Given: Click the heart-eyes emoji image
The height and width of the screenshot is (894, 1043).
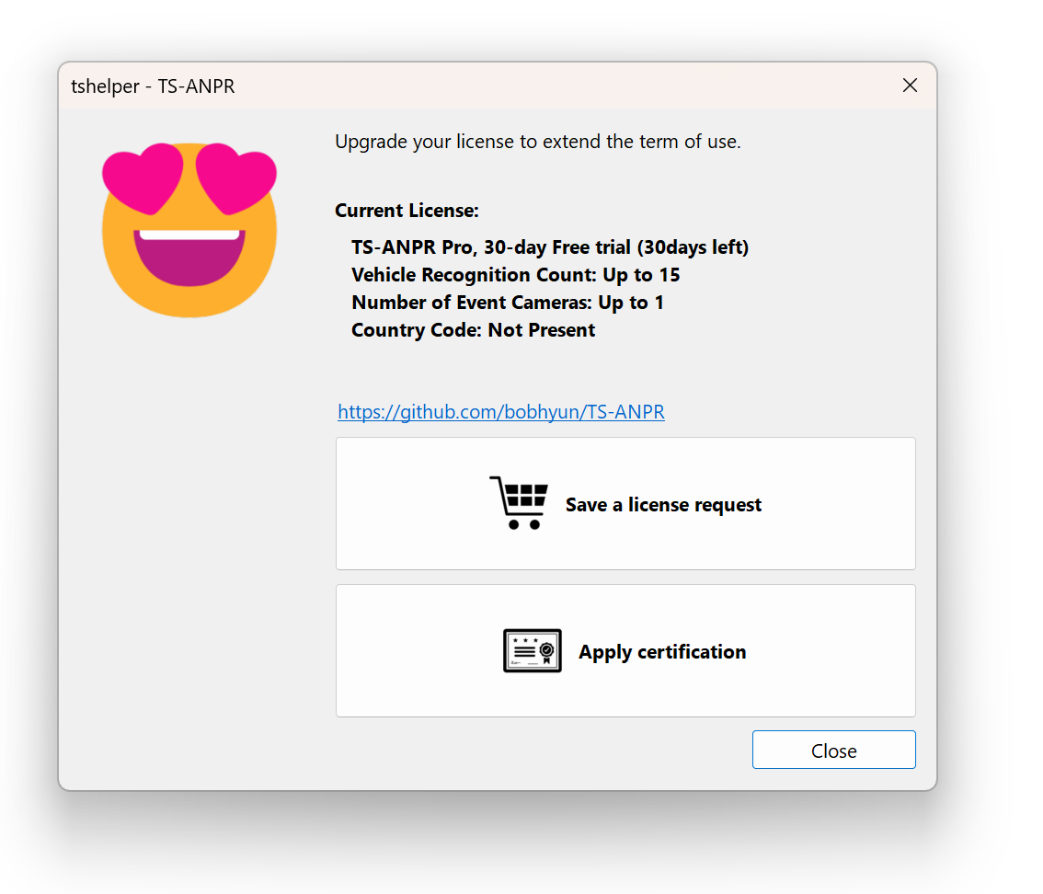Looking at the screenshot, I should coord(189,230).
